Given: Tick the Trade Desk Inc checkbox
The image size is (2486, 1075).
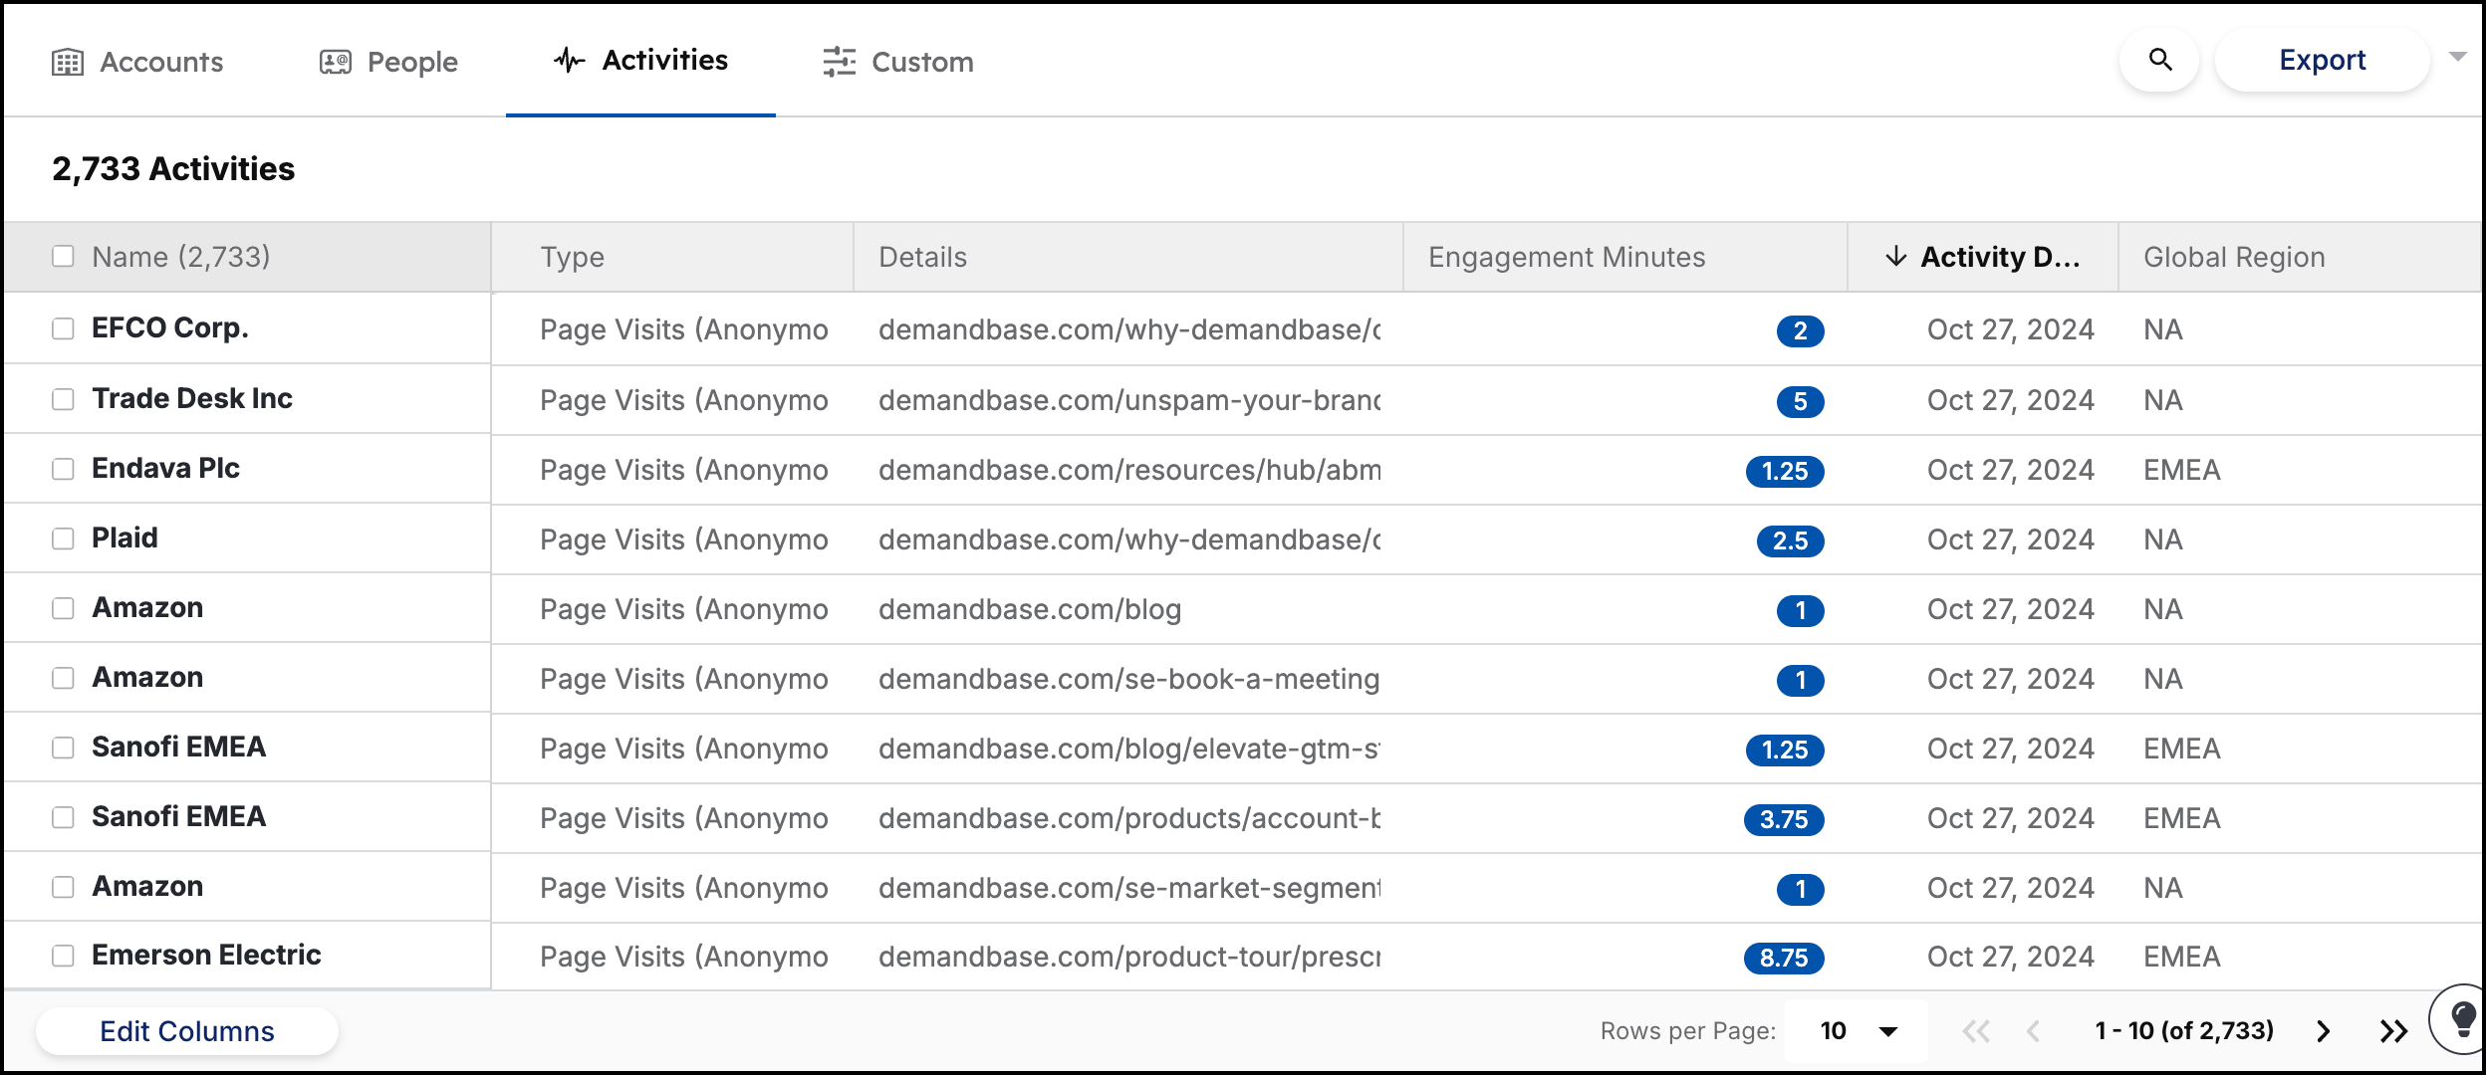Looking at the screenshot, I should point(63,399).
